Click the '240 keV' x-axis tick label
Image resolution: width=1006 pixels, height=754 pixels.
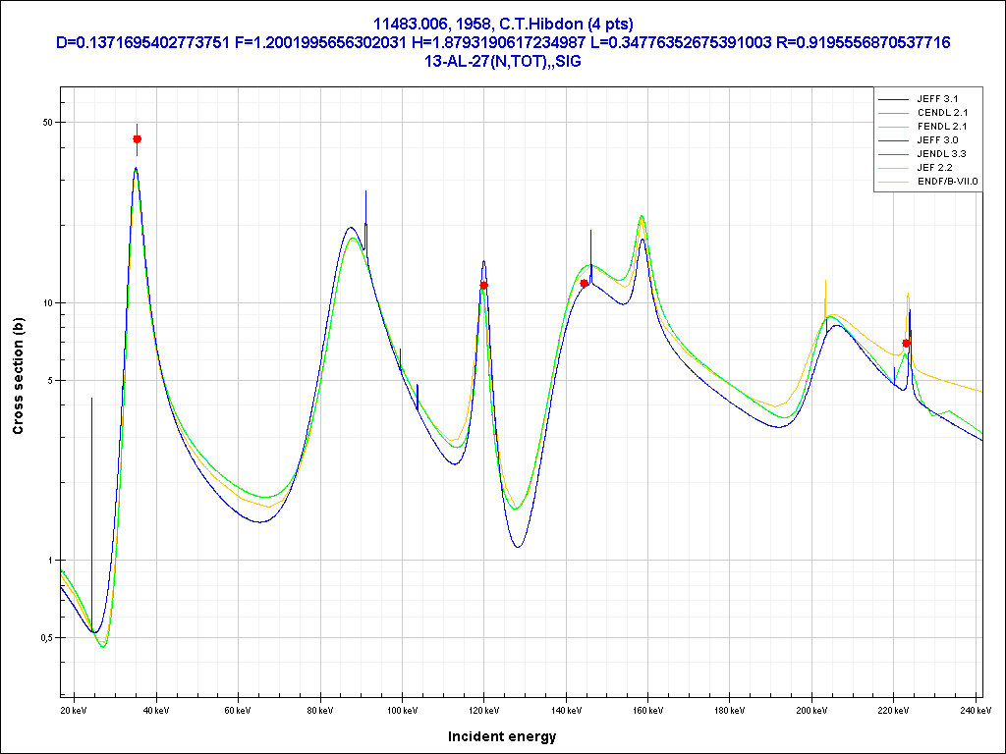pos(975,710)
